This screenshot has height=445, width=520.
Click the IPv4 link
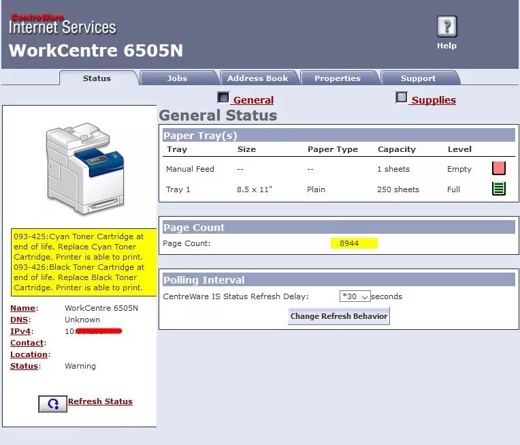click(x=20, y=331)
